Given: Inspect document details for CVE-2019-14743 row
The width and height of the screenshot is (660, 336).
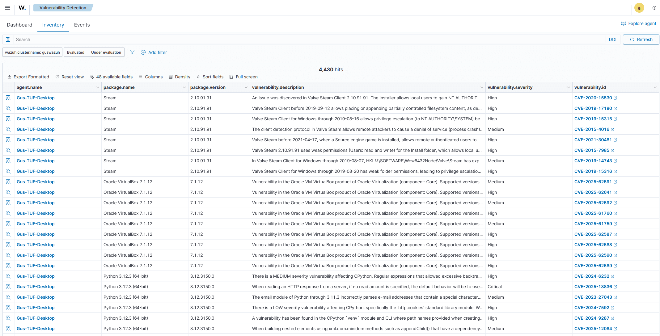Looking at the screenshot, I should tap(8, 161).
